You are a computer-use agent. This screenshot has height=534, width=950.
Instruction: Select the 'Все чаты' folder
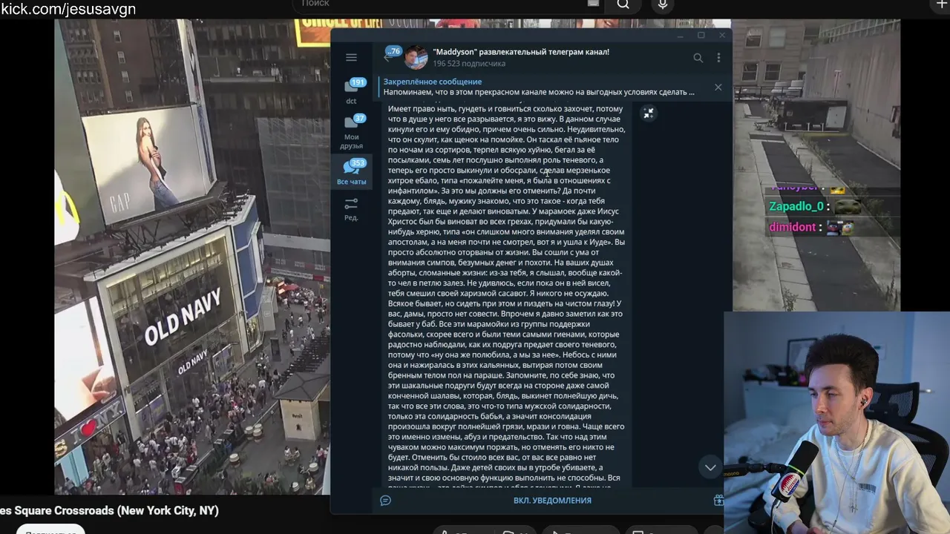(351, 171)
